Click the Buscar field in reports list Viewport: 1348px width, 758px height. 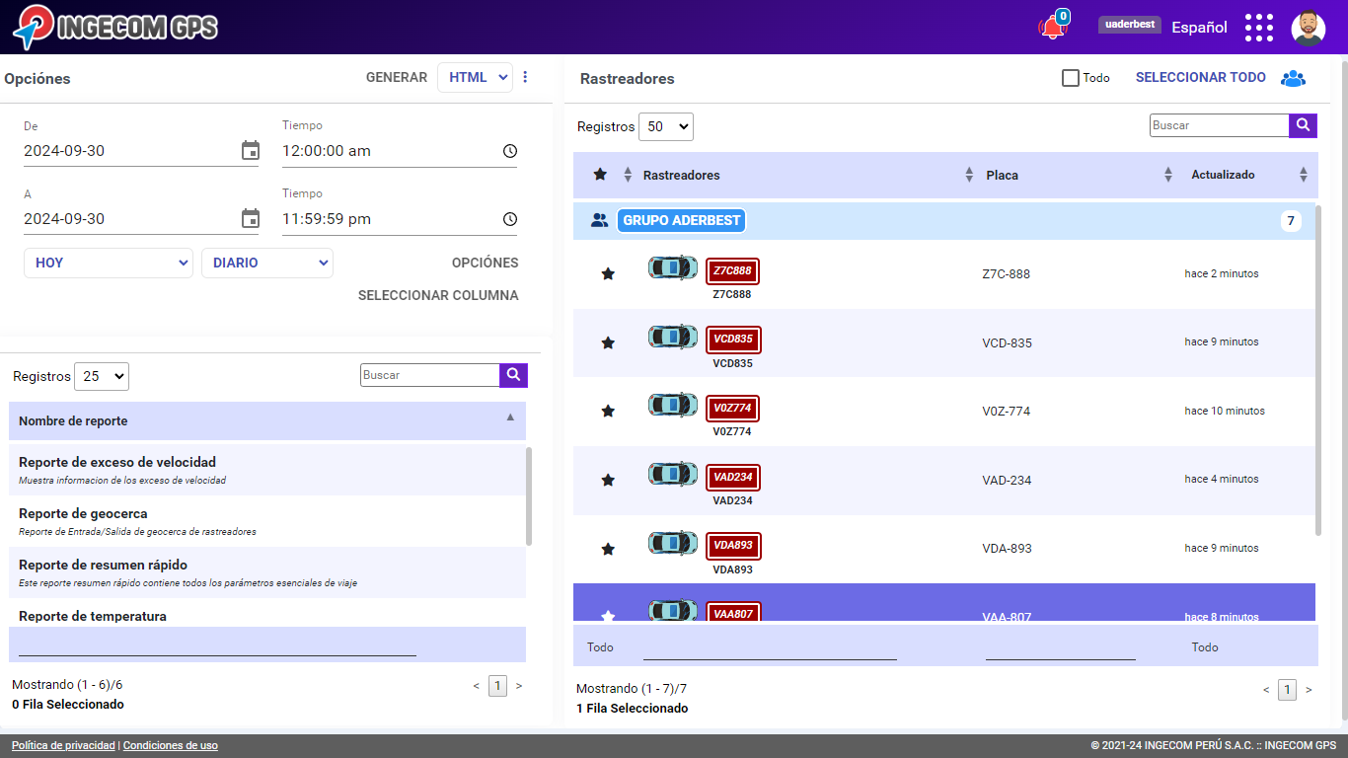[429, 375]
